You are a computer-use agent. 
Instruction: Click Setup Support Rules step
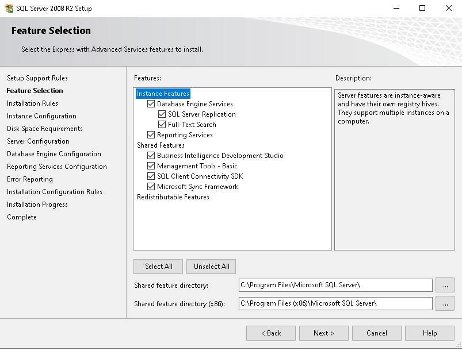(x=37, y=78)
